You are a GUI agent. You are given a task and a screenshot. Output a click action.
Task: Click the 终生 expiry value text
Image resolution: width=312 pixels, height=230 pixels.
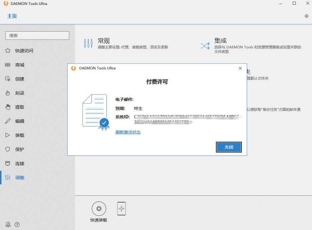(x=138, y=109)
